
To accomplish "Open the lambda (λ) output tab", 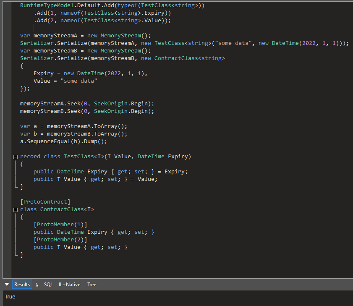I will (x=37, y=285).
